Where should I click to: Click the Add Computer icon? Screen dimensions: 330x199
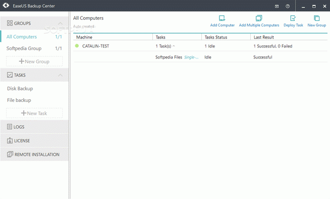tap(222, 18)
